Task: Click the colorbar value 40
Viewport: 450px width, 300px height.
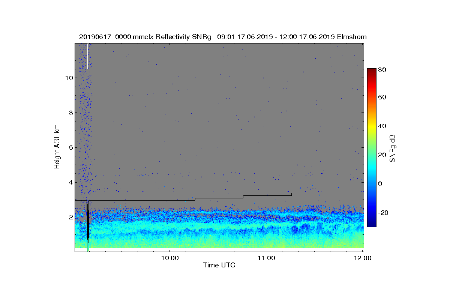Action: click(382, 126)
